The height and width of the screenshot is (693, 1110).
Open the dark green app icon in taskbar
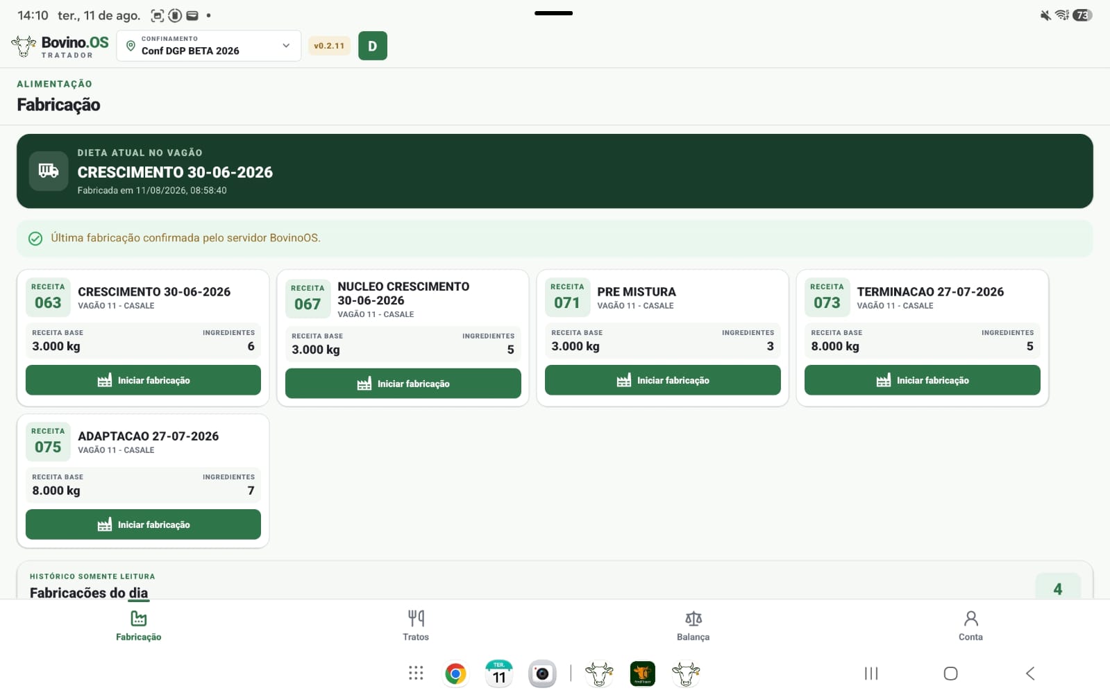point(643,674)
